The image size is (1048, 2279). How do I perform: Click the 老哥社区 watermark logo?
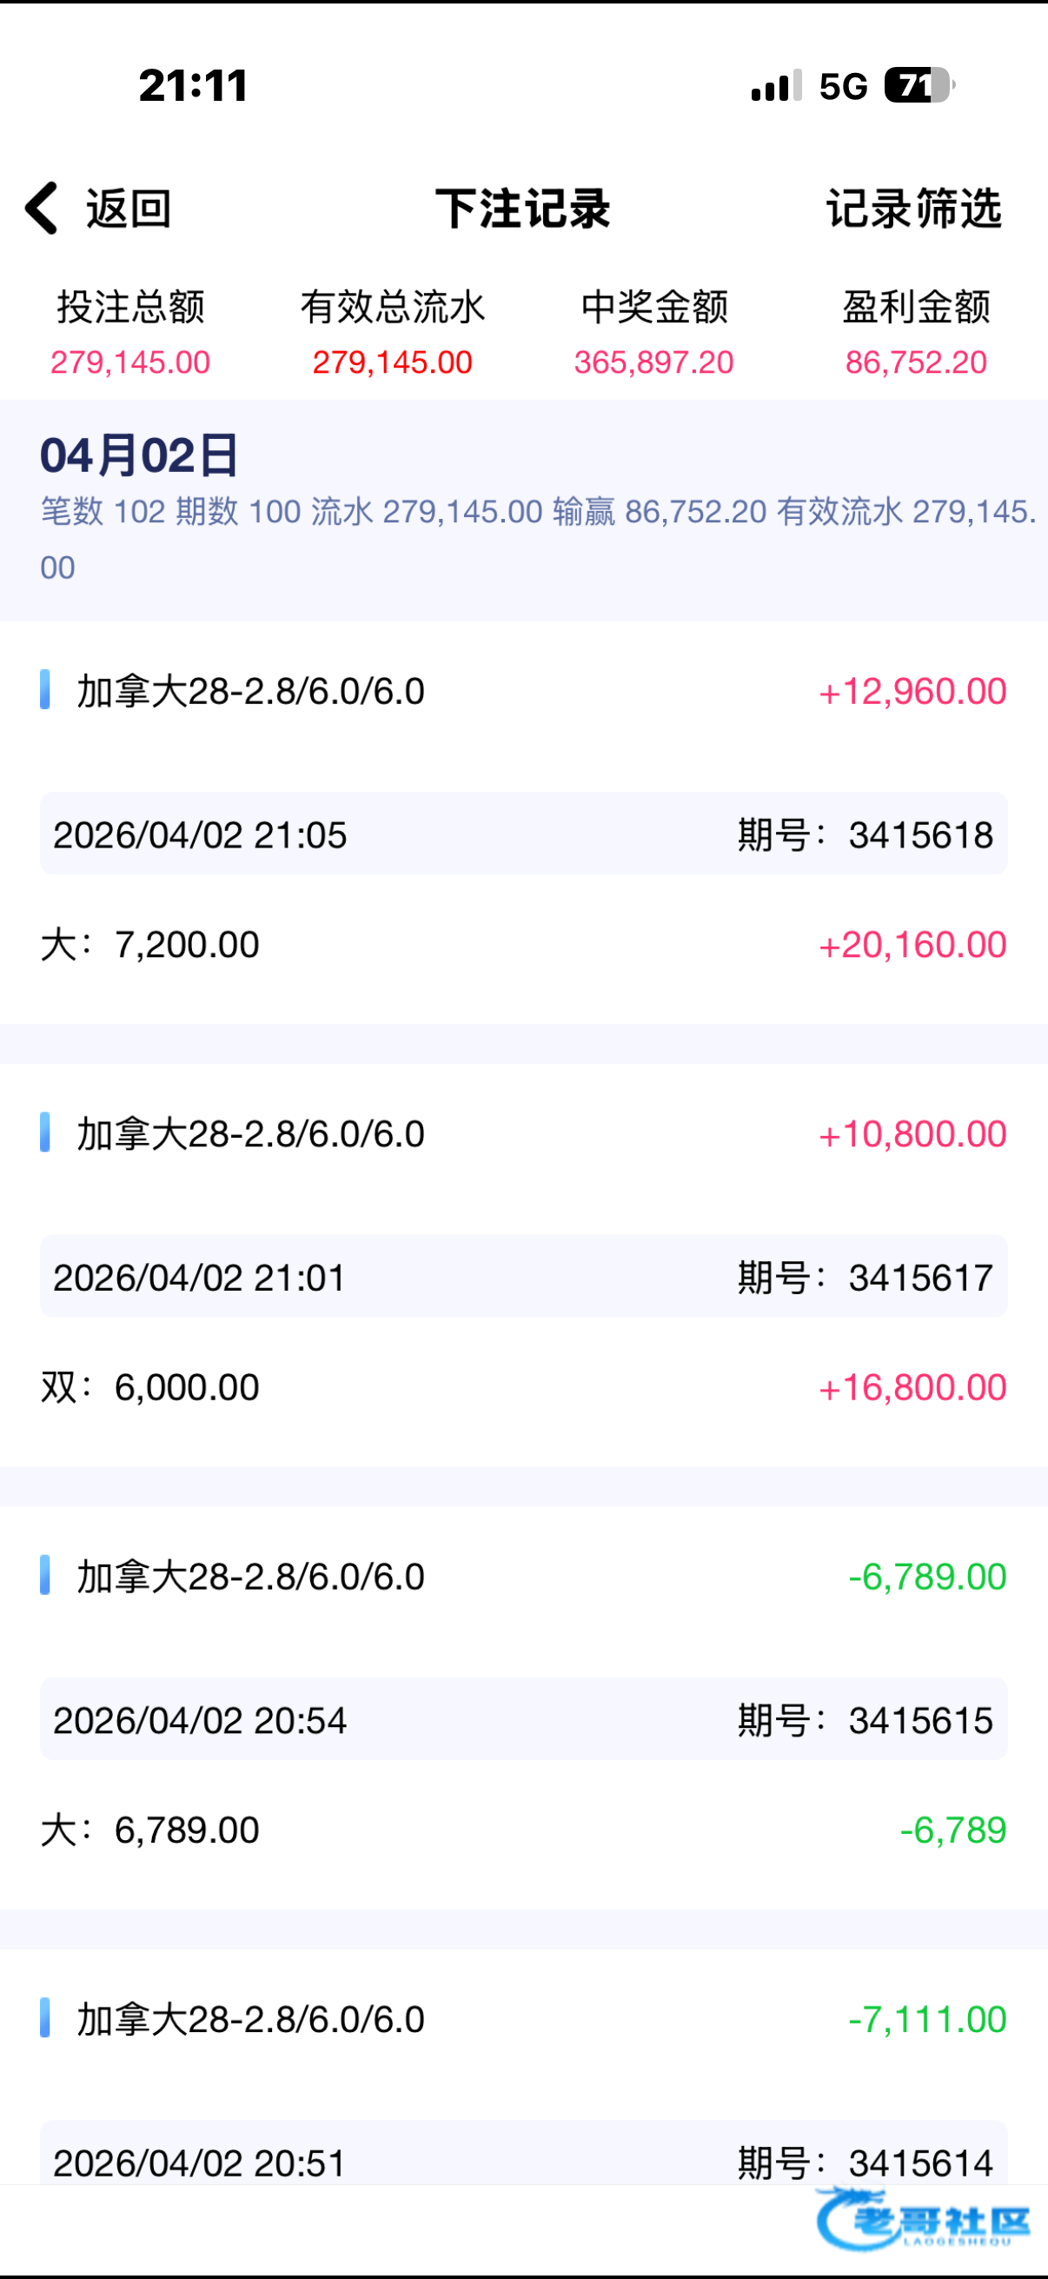[x=924, y=2221]
